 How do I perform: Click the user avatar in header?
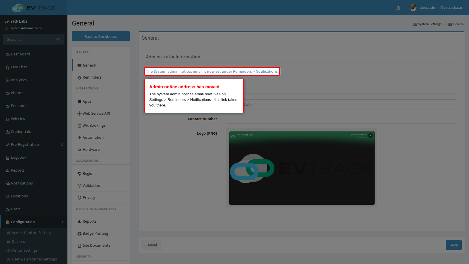[x=413, y=8]
